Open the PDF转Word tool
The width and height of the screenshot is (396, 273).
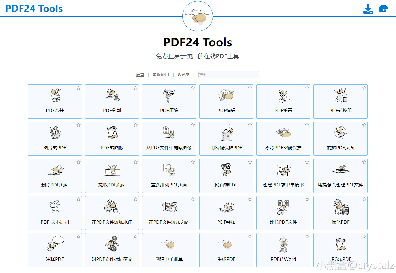tap(283, 250)
